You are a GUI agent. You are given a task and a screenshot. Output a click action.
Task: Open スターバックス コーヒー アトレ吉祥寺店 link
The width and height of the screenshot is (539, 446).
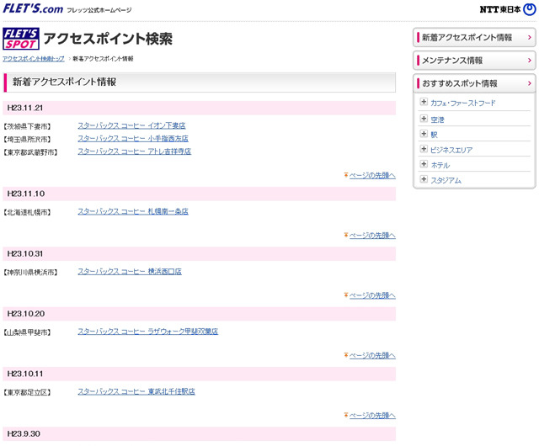135,151
